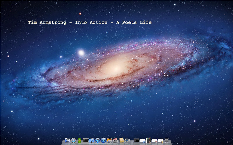Launch Terminal app icon in Dock
233x145 pixels.
(x=86, y=140)
